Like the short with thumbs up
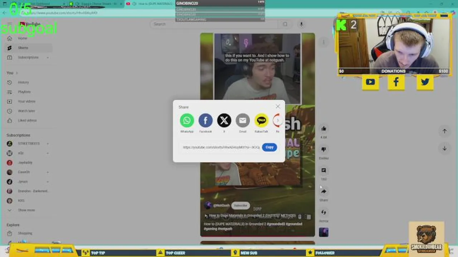The height and width of the screenshot is (257, 458). coord(323,128)
